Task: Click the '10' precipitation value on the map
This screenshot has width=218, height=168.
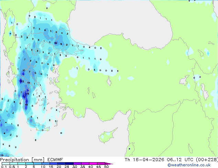Action: point(24,70)
